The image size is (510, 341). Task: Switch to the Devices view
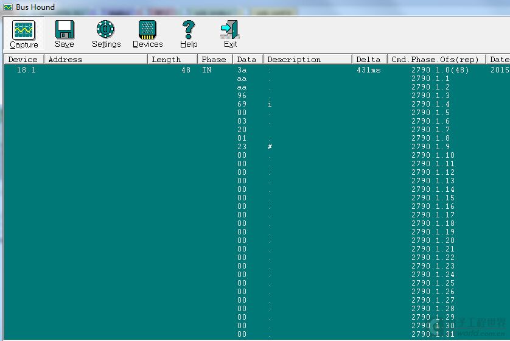[x=148, y=35]
